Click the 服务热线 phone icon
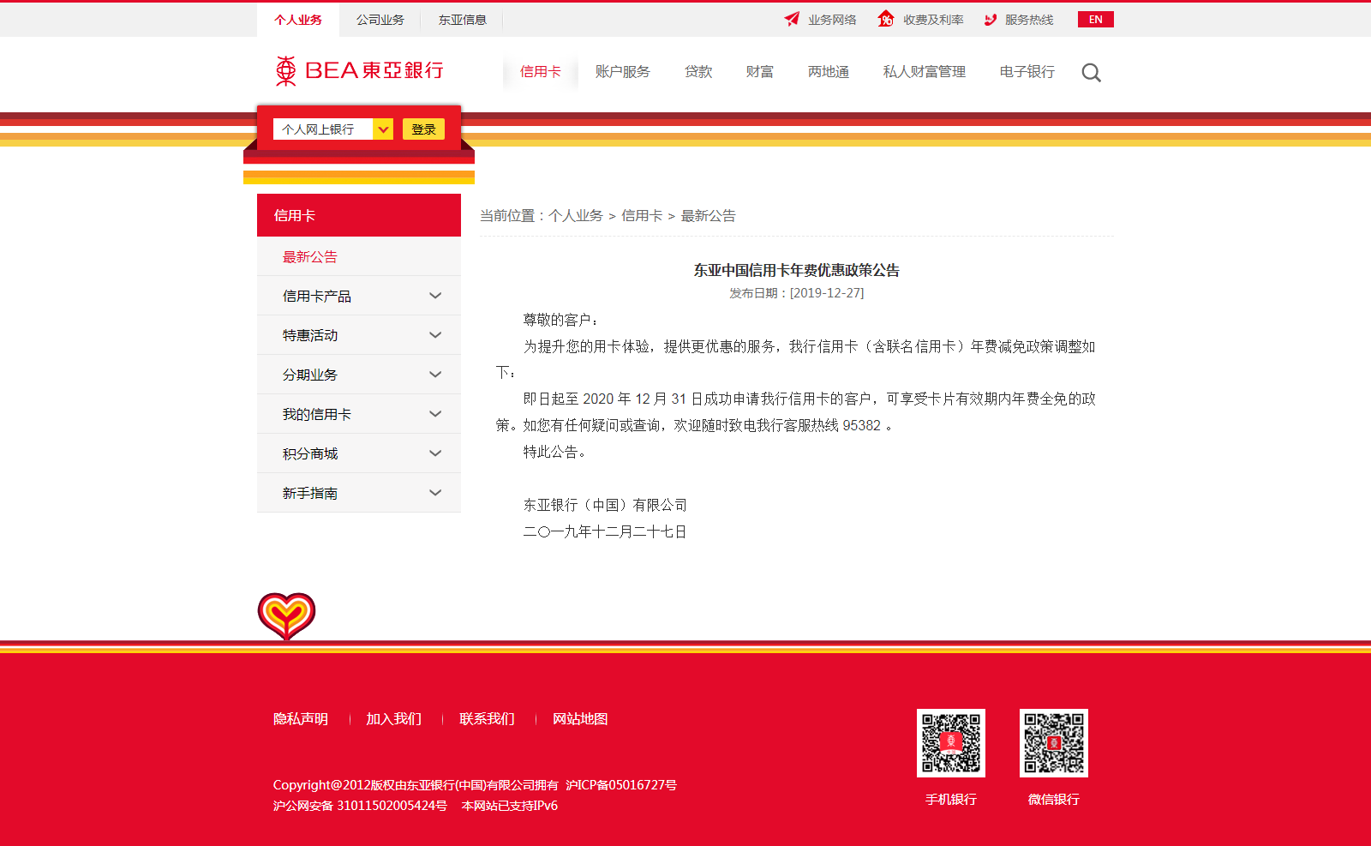Image resolution: width=1371 pixels, height=846 pixels. tap(991, 20)
